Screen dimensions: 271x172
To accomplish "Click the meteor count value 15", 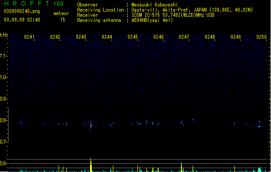I will pos(62,20).
